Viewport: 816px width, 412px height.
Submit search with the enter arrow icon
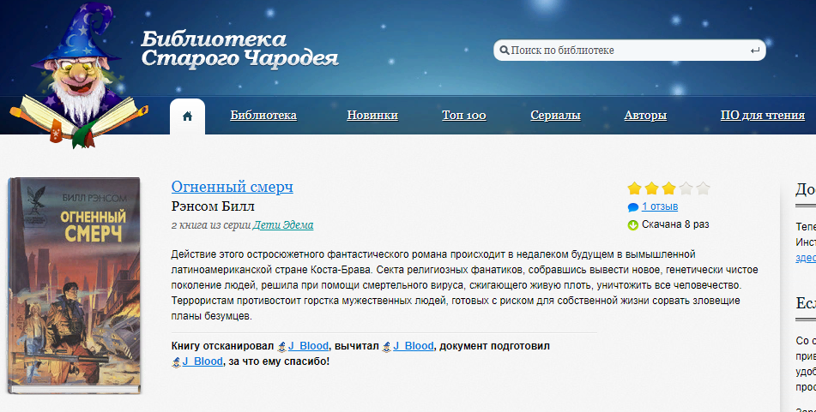[755, 51]
